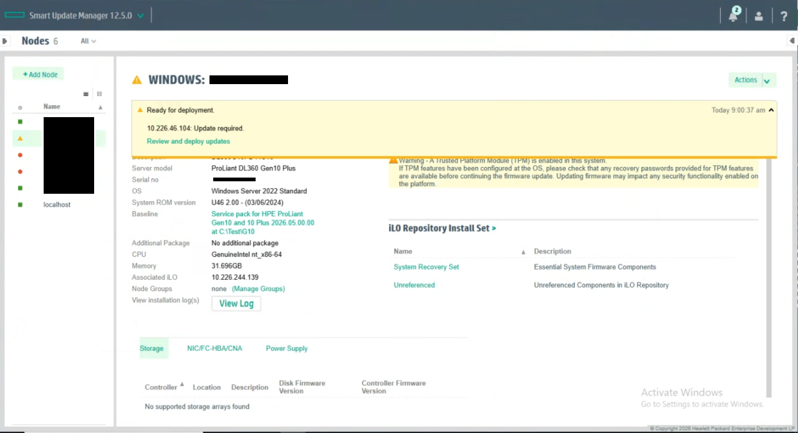Click green status icon beside localhost
798x433 pixels.
pos(20,204)
